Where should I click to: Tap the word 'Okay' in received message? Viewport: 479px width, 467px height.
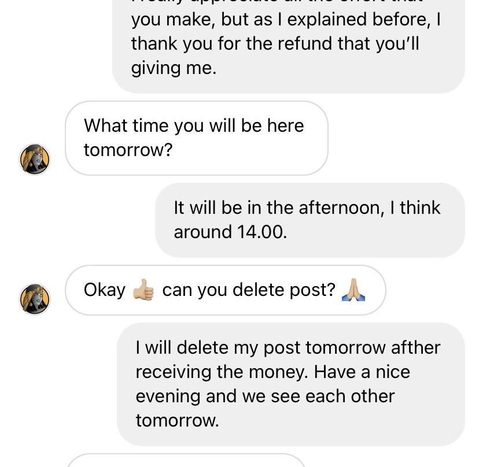(105, 290)
